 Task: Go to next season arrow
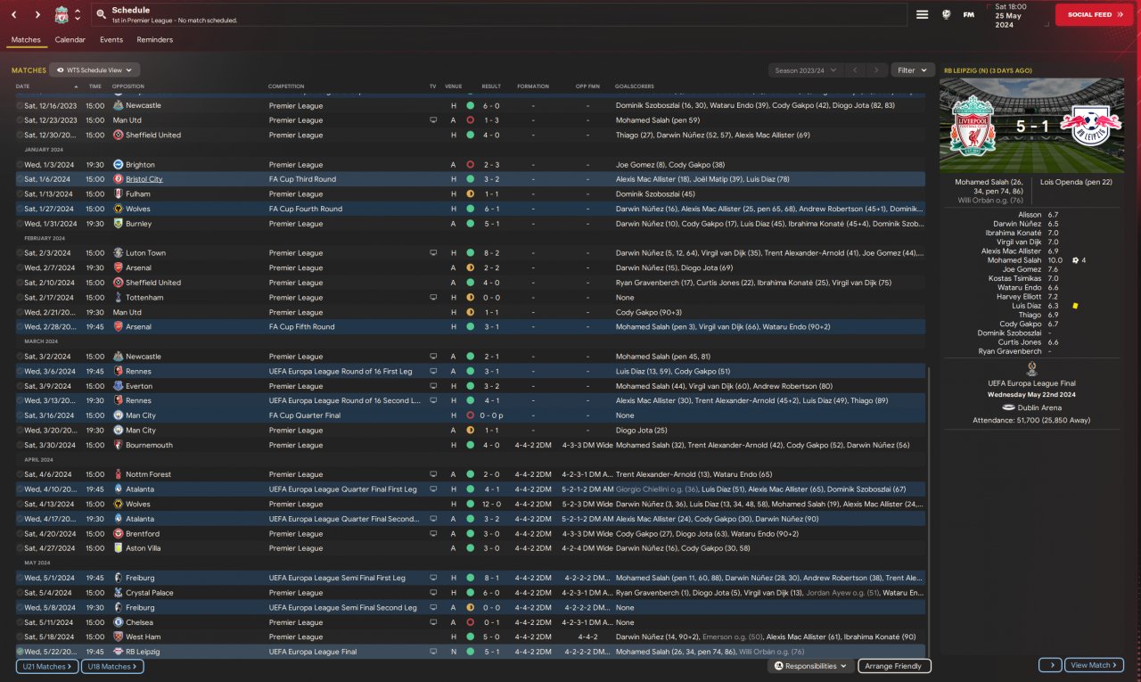(877, 70)
